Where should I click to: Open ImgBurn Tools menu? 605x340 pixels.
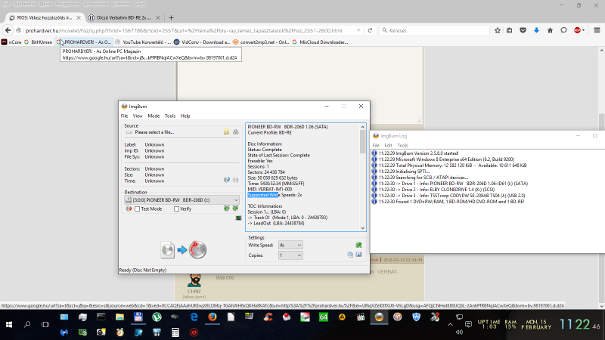tap(170, 116)
